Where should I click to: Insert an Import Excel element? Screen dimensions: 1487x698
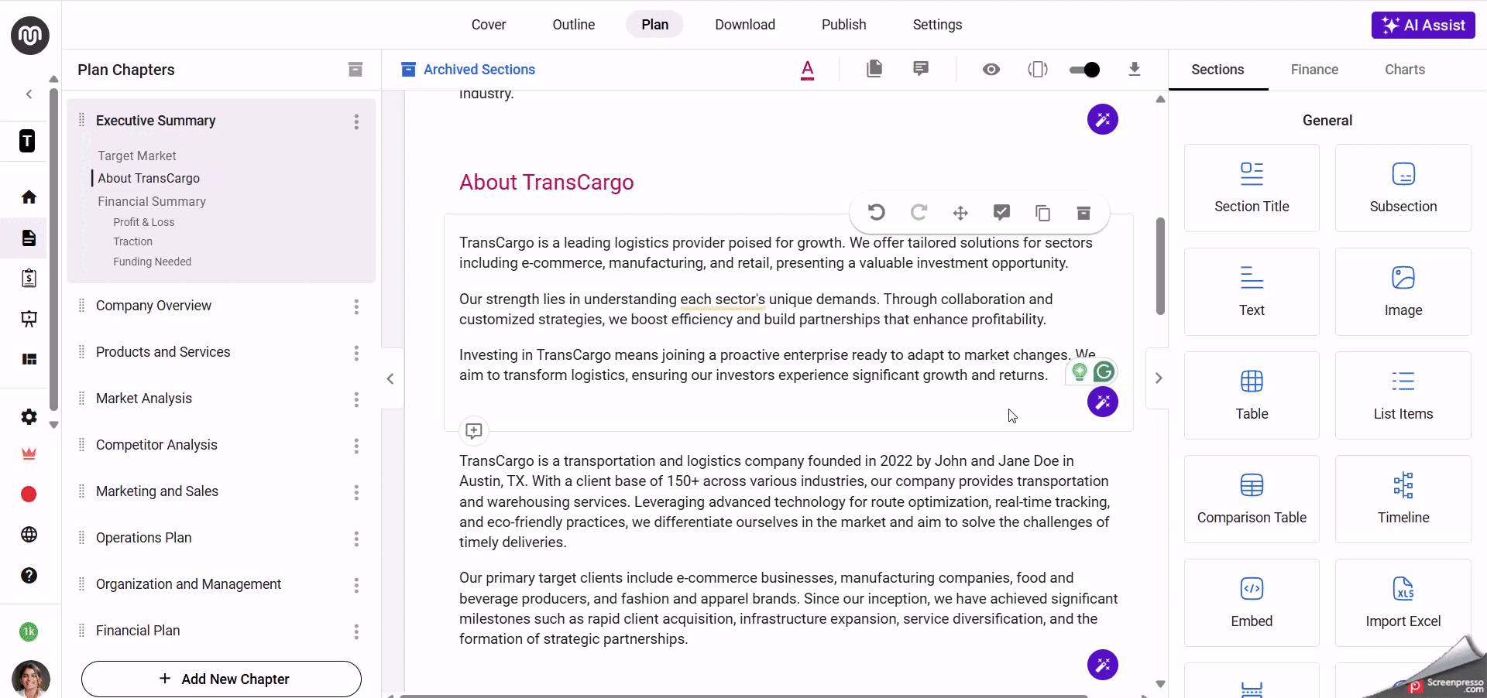coord(1403,603)
